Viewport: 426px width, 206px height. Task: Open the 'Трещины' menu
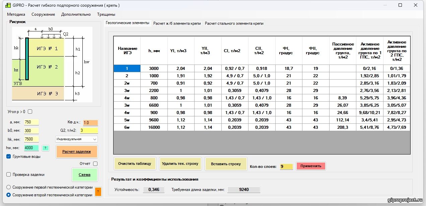pos(106,14)
